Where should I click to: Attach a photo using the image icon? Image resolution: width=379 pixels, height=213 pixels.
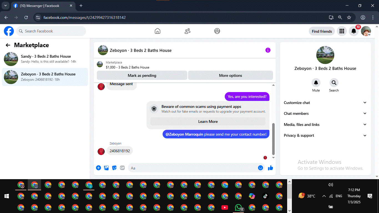click(106, 168)
